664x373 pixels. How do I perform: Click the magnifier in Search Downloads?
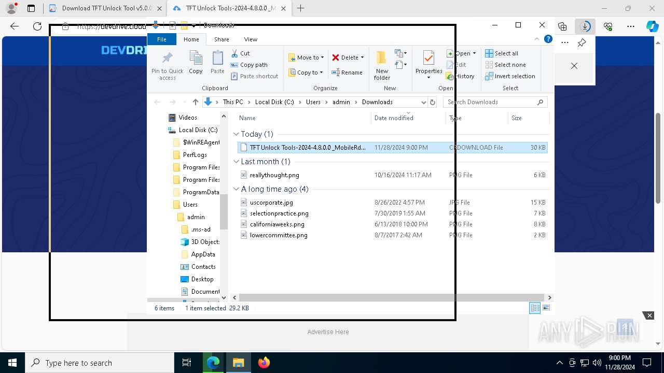[540, 102]
